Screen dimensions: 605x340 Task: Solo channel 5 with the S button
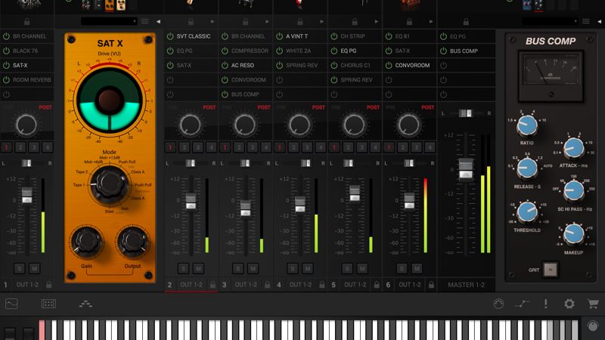[347, 269]
